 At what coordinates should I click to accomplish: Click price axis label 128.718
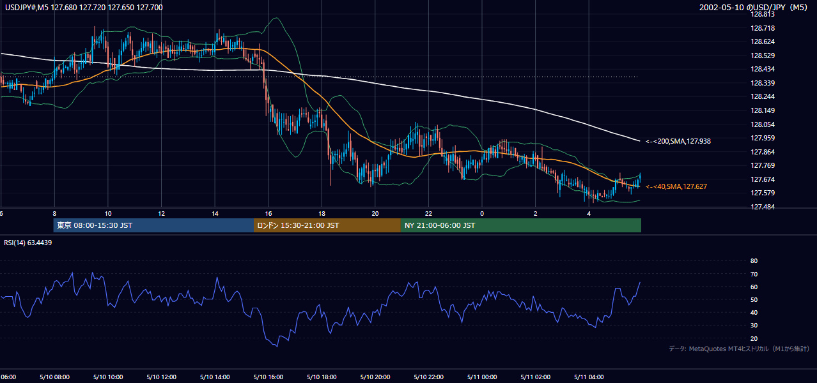[x=762, y=28]
